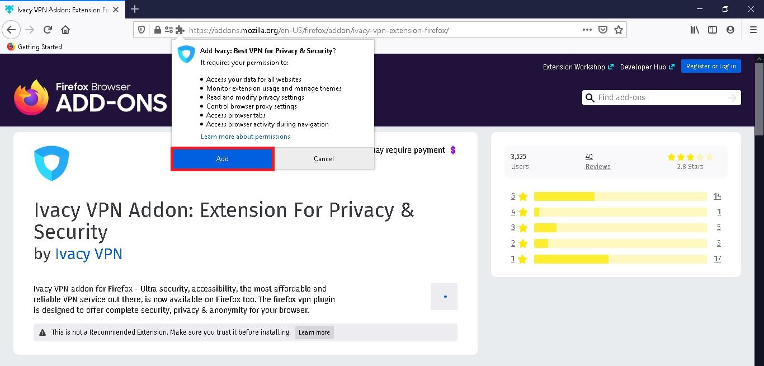This screenshot has height=366, width=764.
Task: Click the payment dollar sign icon
Action: point(453,150)
